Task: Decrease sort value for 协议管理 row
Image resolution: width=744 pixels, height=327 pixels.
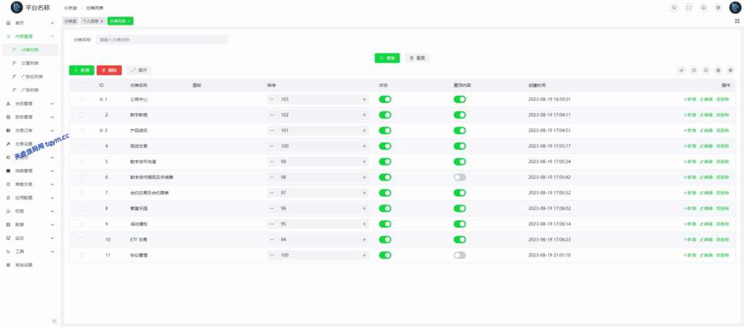Action: 272,255
